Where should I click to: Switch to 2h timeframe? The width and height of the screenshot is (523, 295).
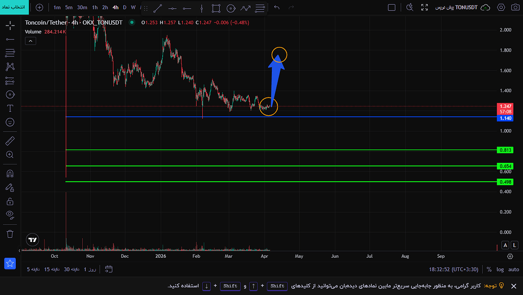(x=105, y=7)
